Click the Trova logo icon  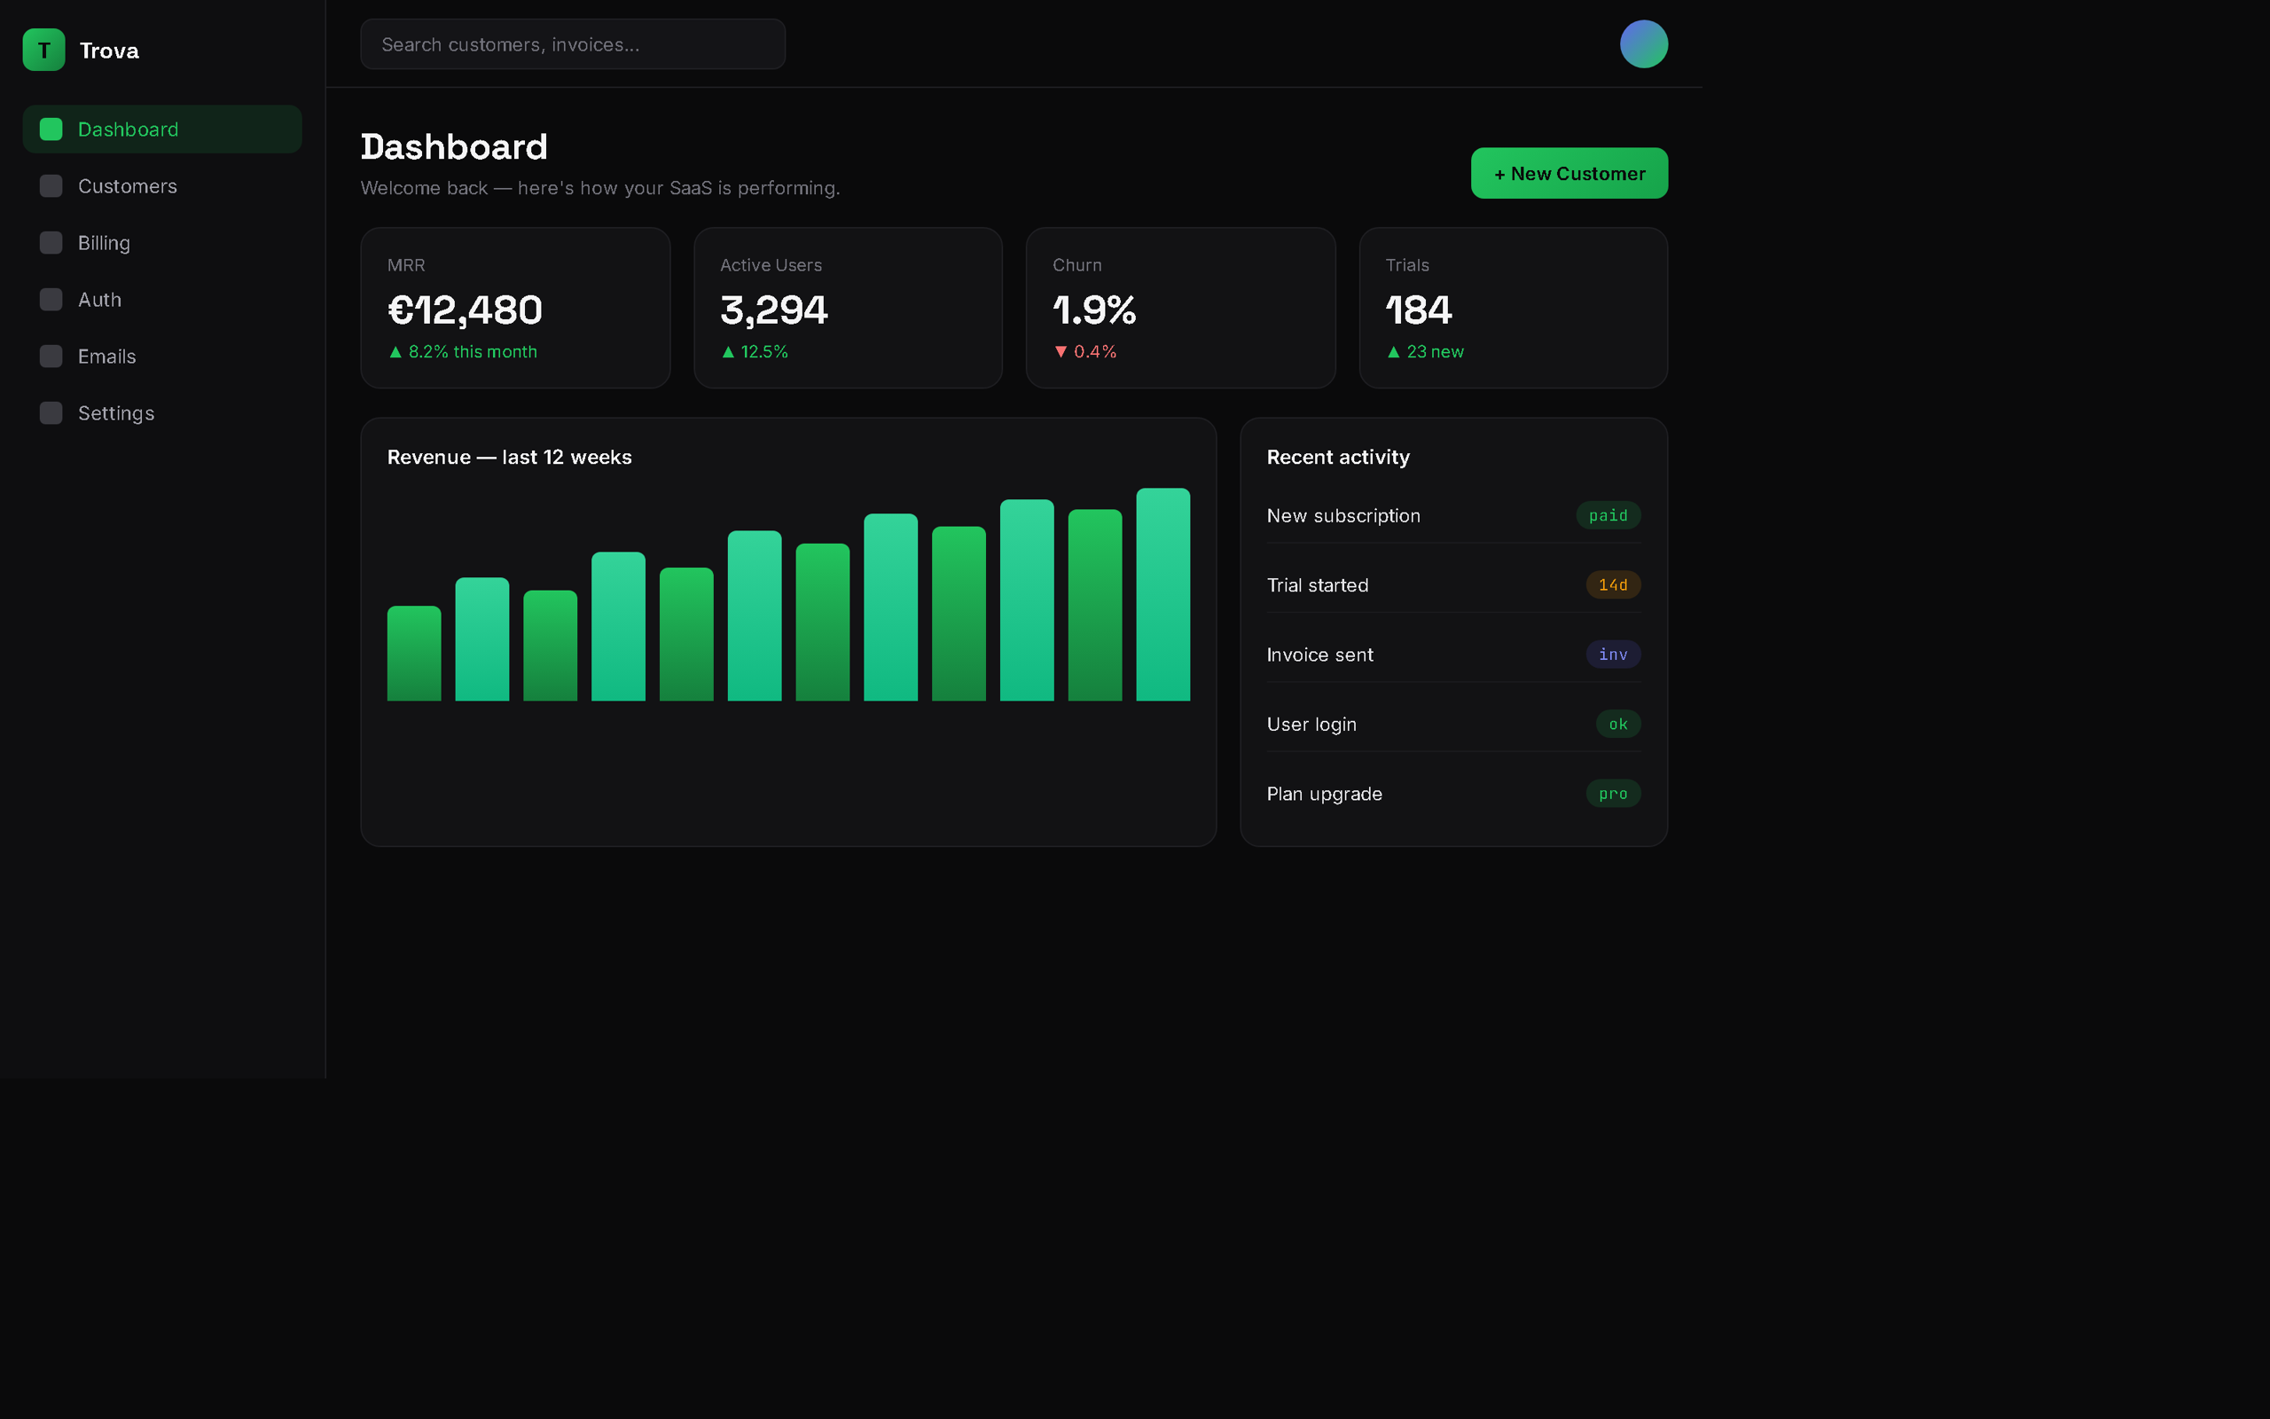[44, 50]
